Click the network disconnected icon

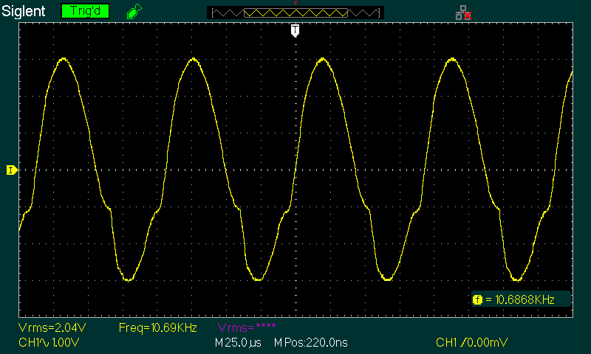[x=464, y=13]
